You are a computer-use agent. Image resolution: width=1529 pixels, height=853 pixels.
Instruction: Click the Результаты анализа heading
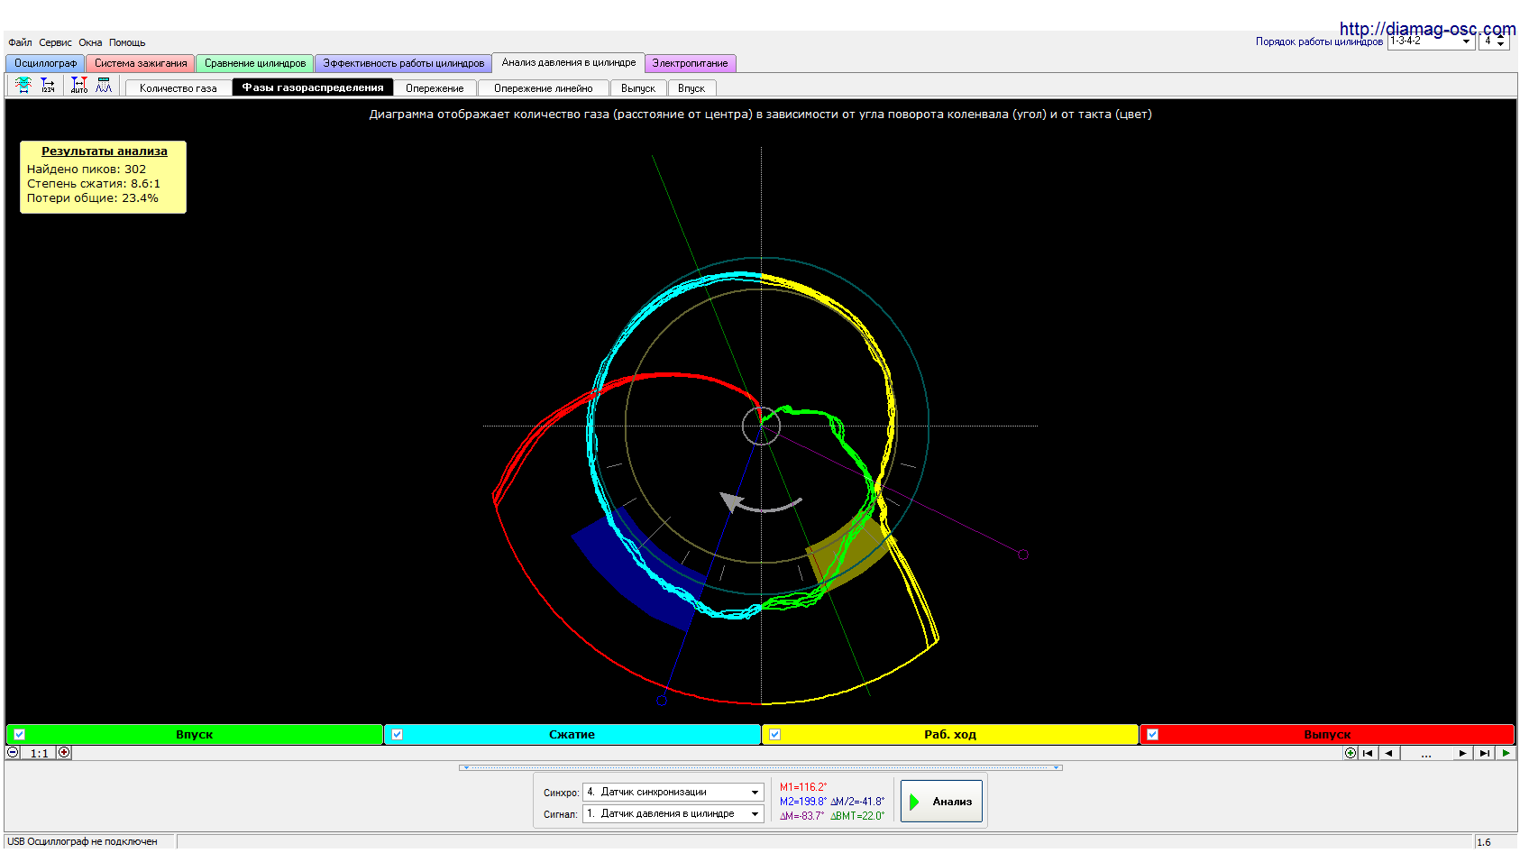coord(105,151)
